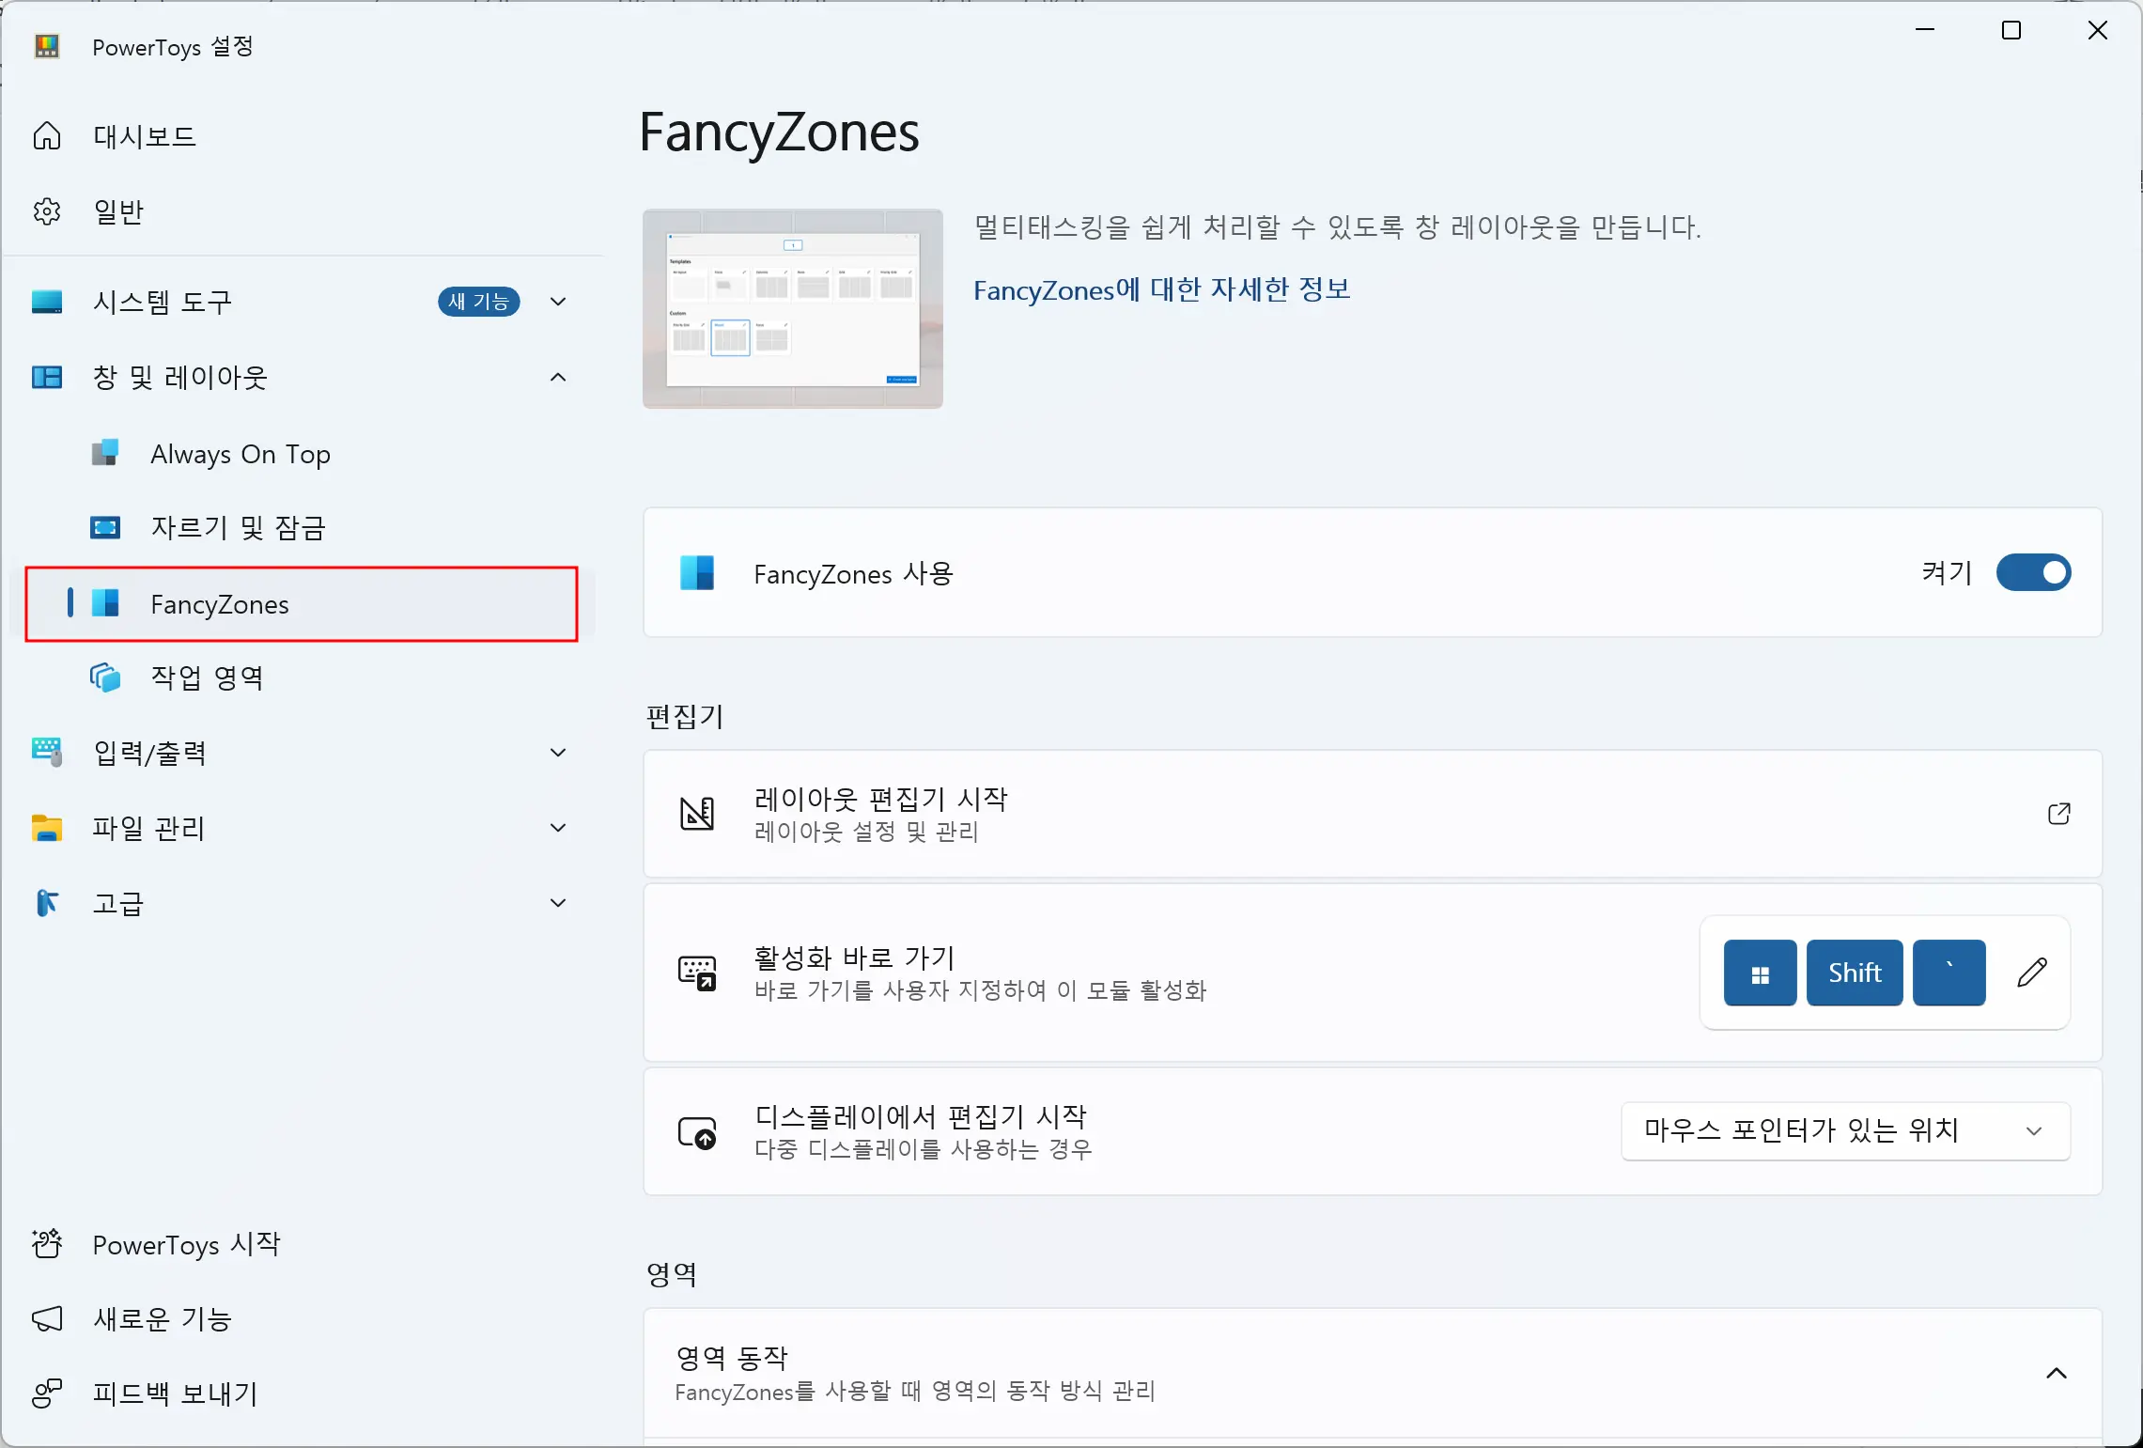Click the monitor icon next to 디스플레이에서 편집기 시작

coord(697,1132)
